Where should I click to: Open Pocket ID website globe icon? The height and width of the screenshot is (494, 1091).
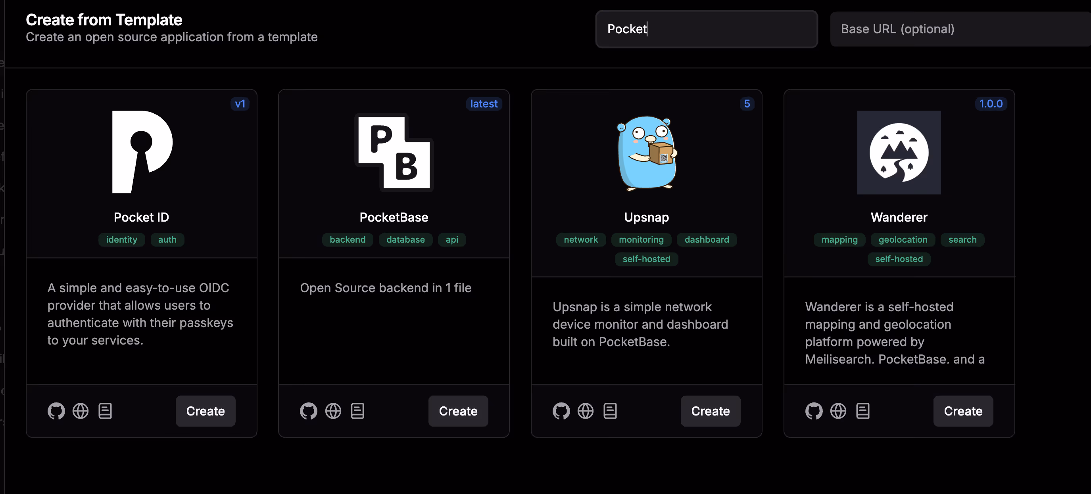[81, 411]
